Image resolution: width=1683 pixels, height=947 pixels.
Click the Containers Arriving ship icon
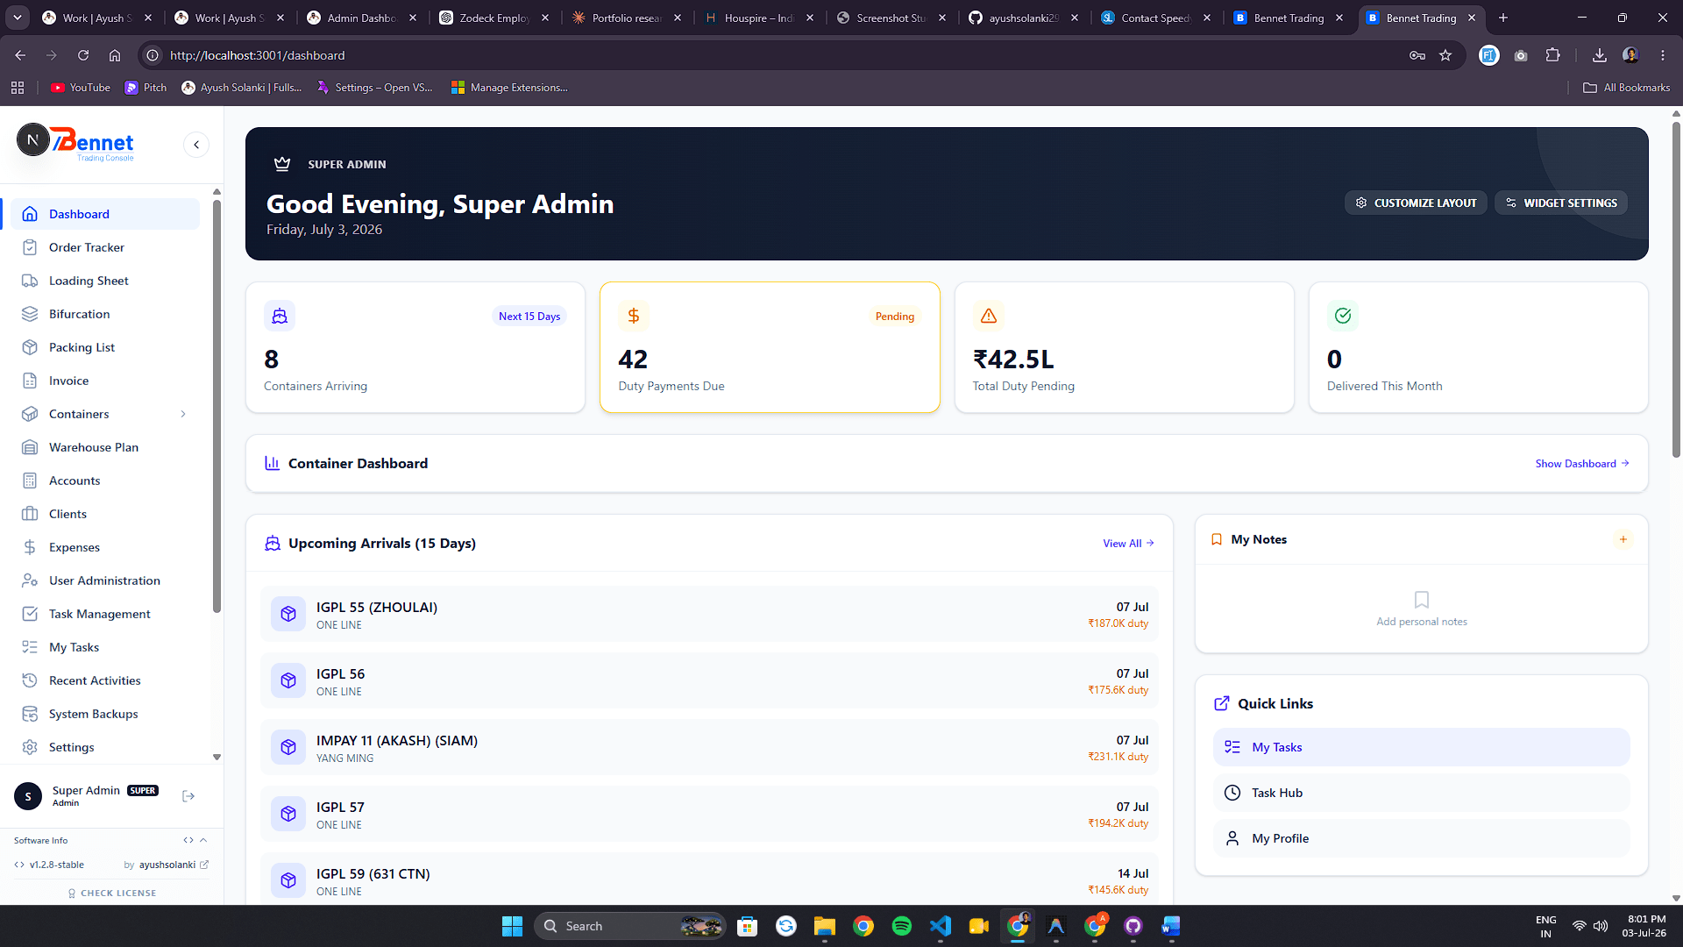(280, 316)
